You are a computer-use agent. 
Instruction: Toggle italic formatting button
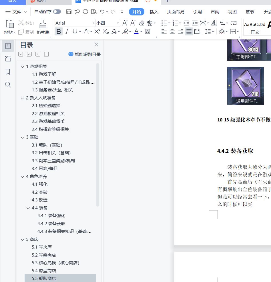click(x=67, y=31)
